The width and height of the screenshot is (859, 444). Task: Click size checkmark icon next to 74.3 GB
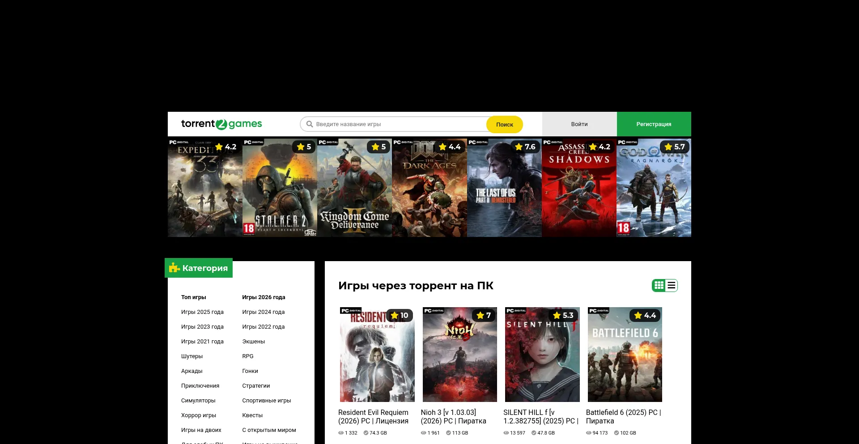coord(366,433)
